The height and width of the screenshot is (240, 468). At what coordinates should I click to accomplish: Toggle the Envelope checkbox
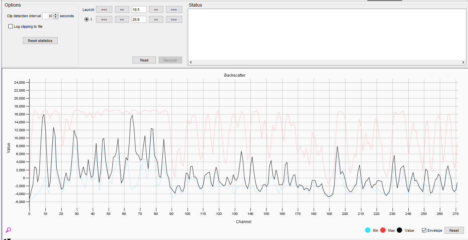point(424,230)
